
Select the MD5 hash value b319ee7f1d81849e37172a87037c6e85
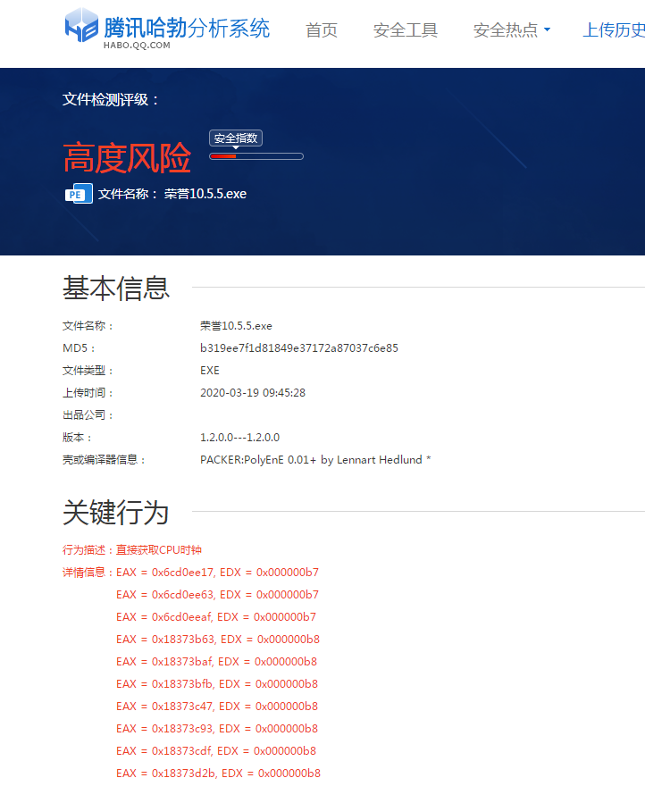tap(299, 348)
